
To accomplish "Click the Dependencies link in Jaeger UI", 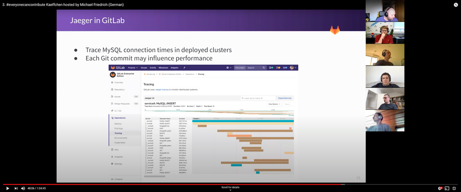I will [285, 98].
